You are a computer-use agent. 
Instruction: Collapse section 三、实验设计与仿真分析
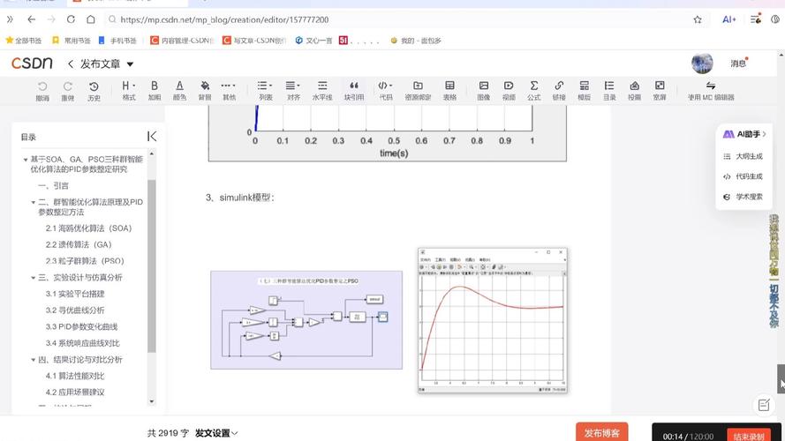point(33,278)
